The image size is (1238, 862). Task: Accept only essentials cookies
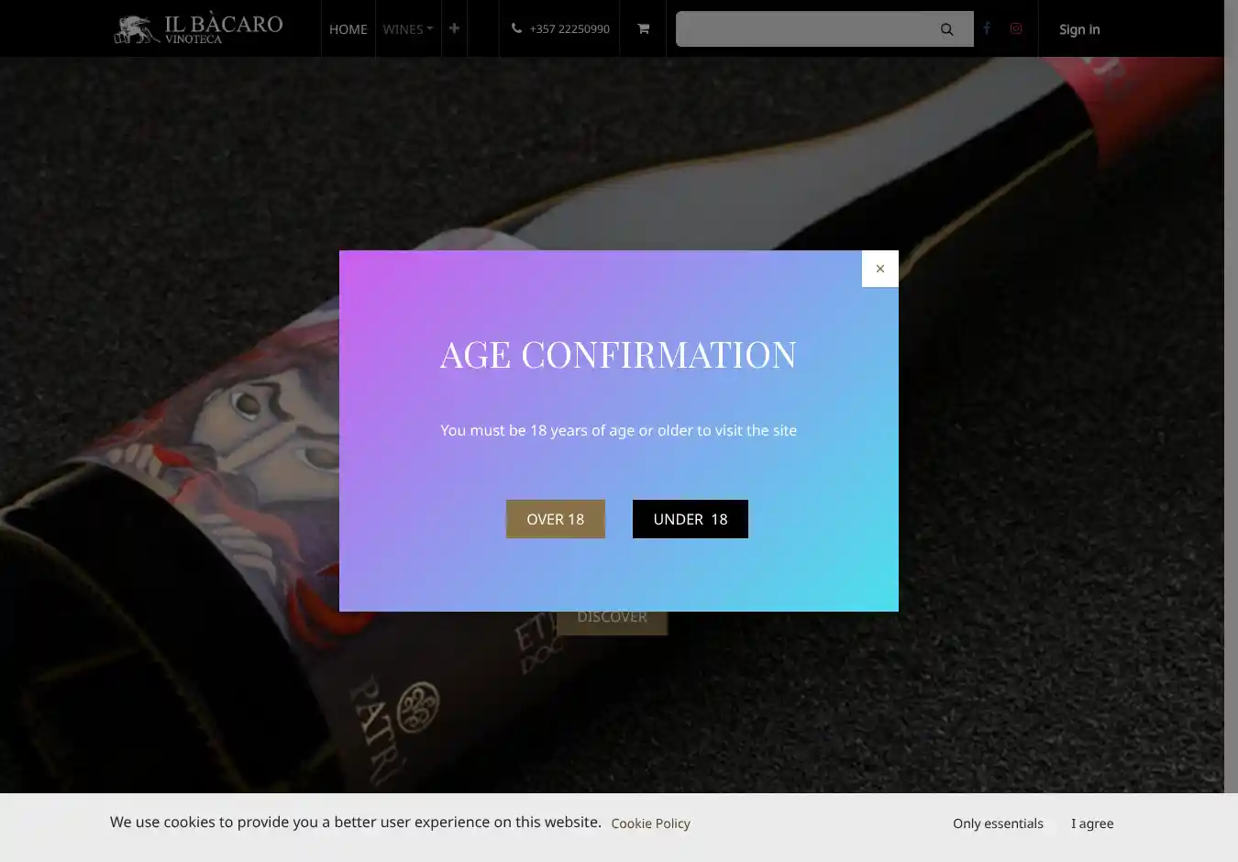998,823
